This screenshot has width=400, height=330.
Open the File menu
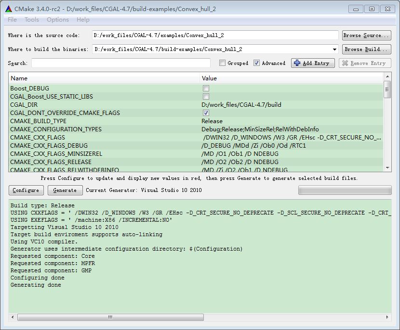pos(12,20)
